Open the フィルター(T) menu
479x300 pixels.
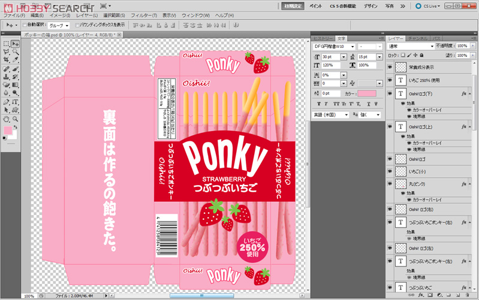143,15
